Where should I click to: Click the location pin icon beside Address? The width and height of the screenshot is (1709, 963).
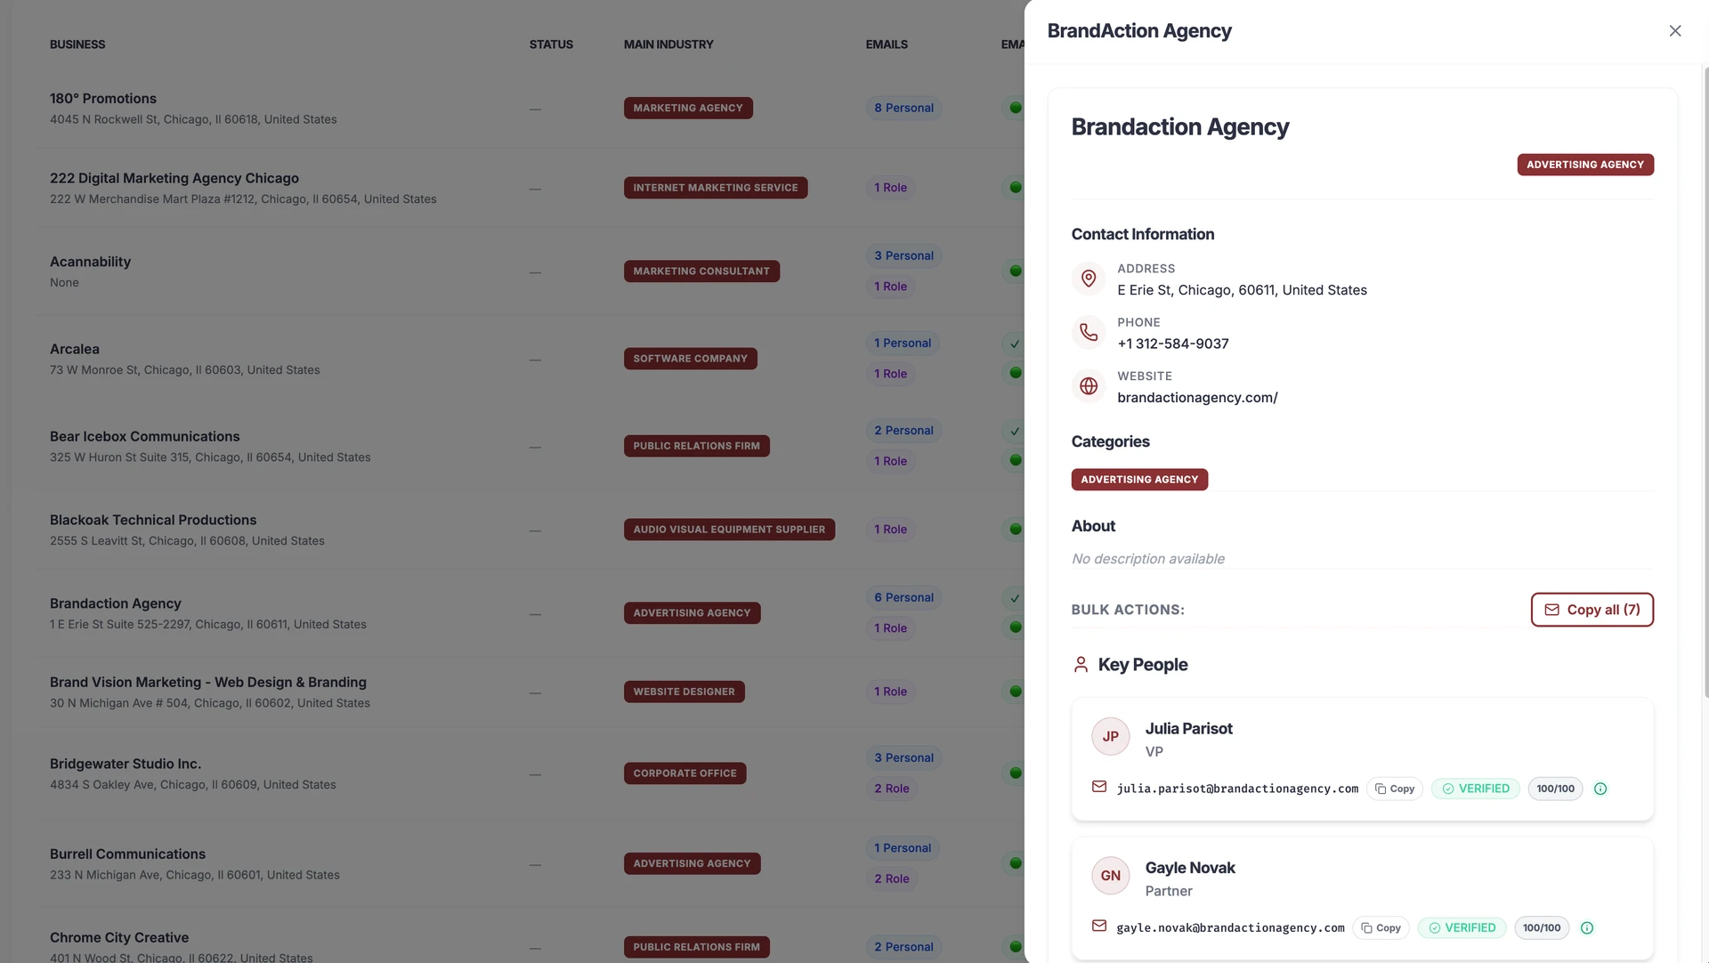[1088, 279]
